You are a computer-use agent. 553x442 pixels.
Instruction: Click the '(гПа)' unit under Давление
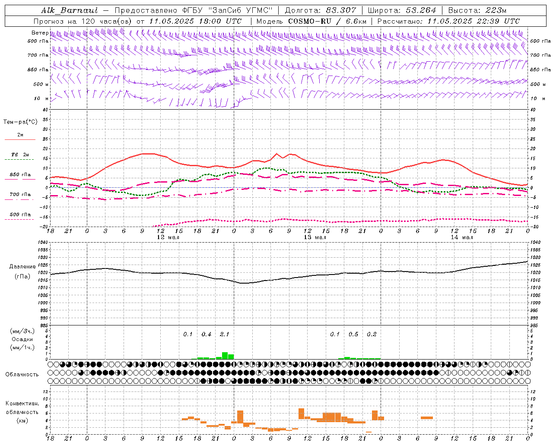click(22, 277)
